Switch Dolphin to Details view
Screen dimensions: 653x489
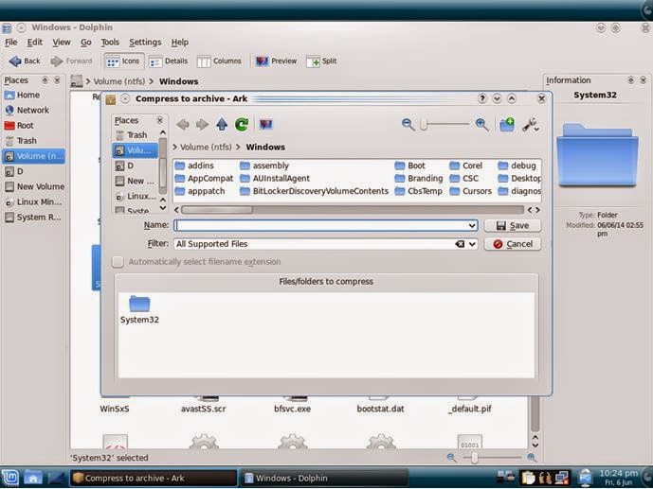(x=169, y=61)
